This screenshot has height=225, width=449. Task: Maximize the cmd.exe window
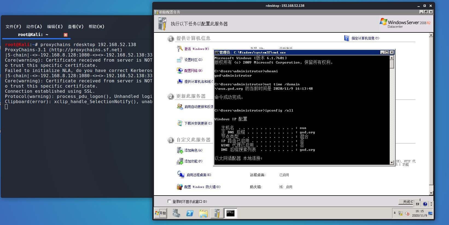click(x=387, y=52)
